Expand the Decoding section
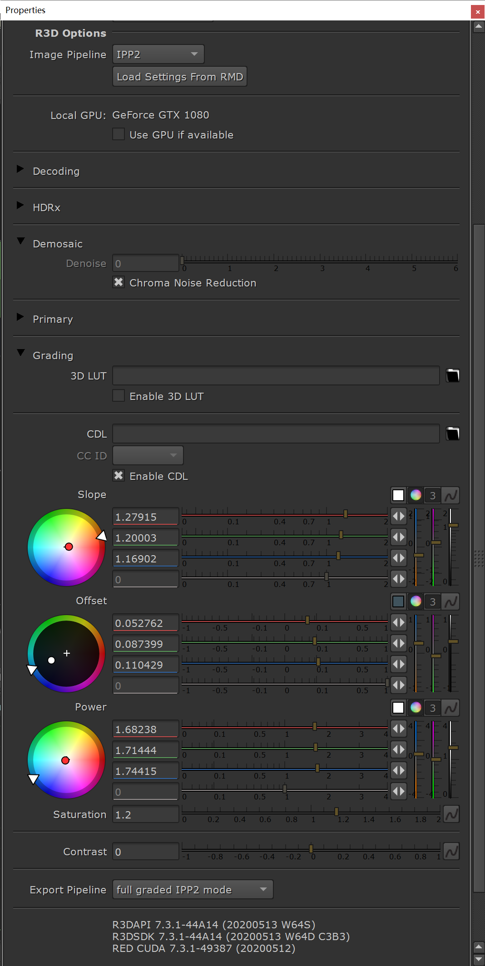The width and height of the screenshot is (485, 966). coord(20,169)
